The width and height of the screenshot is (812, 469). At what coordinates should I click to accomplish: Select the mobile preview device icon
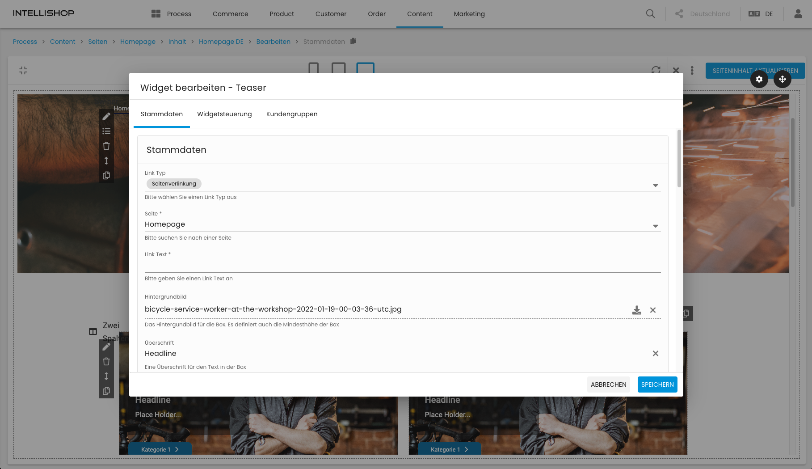[x=314, y=68]
